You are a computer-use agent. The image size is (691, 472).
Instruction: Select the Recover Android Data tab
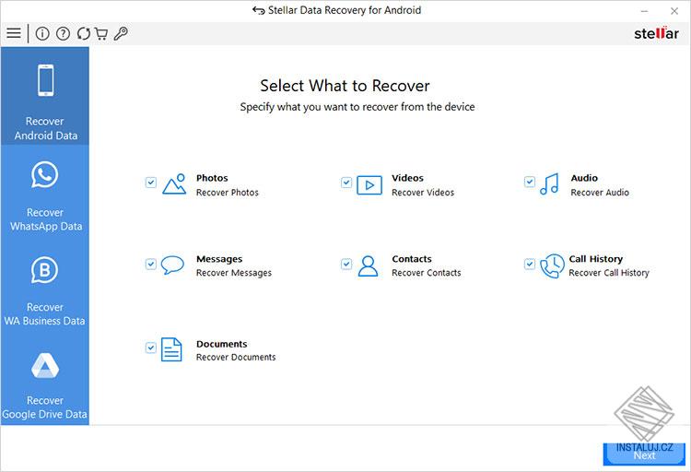tap(45, 96)
